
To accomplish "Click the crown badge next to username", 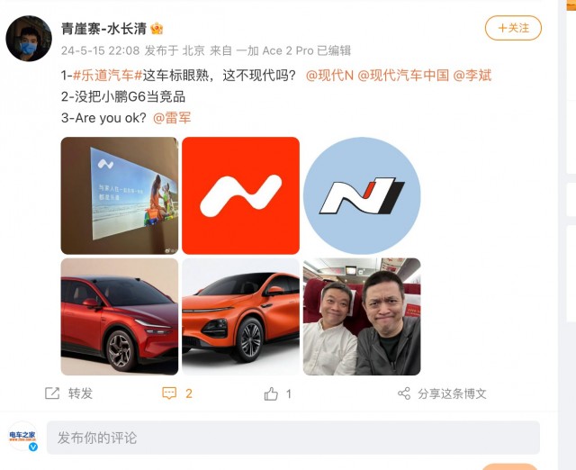I will 157,28.
